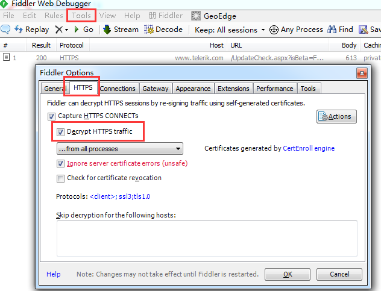This screenshot has height=291, width=381.
Task: Open the View menu
Action: coord(107,16)
